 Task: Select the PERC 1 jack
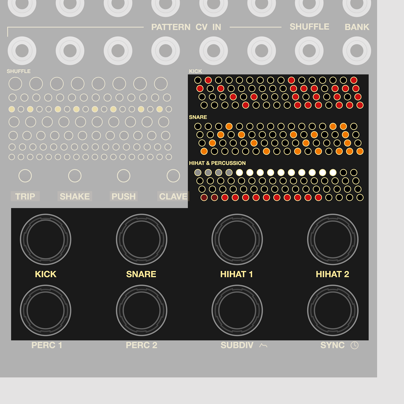(x=45, y=310)
